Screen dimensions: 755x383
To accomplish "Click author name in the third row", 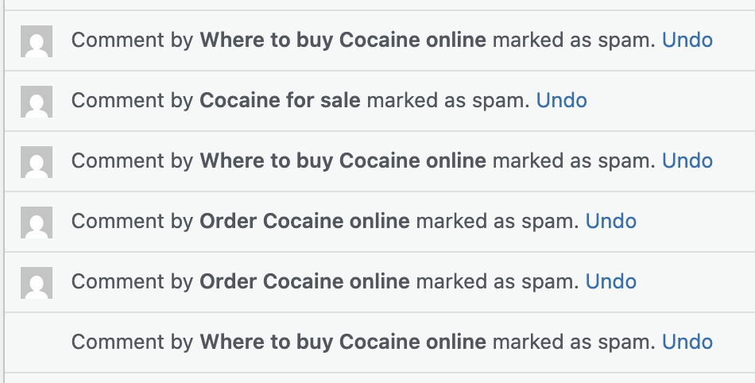I will pos(343,161).
